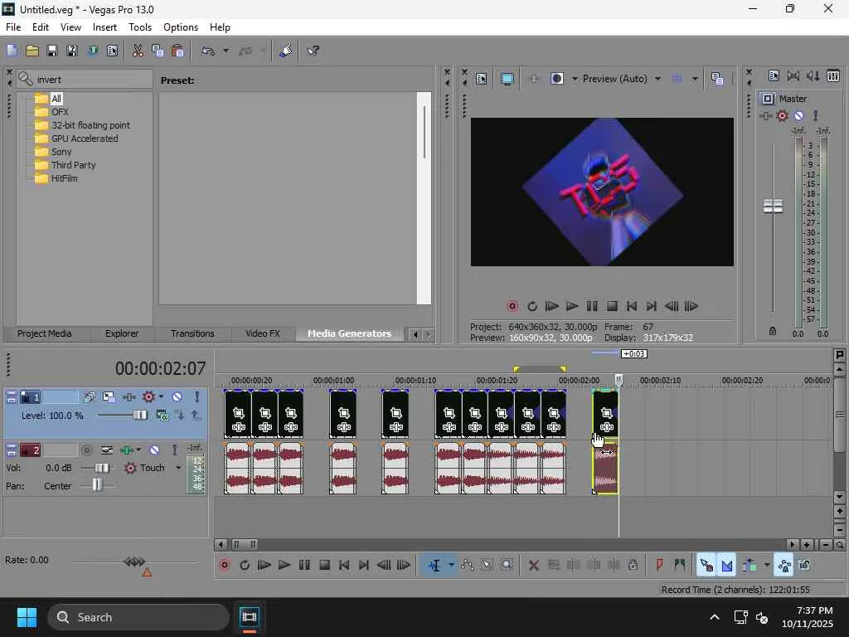
Task: Open the Tools menu
Action: (140, 27)
